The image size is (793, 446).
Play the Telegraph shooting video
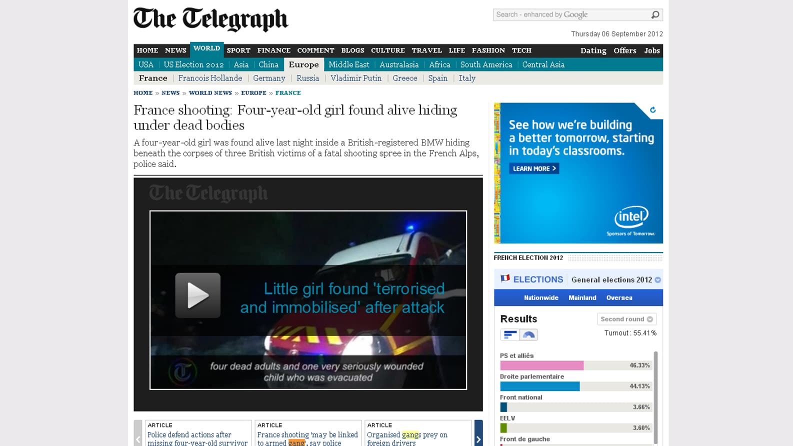click(x=197, y=295)
